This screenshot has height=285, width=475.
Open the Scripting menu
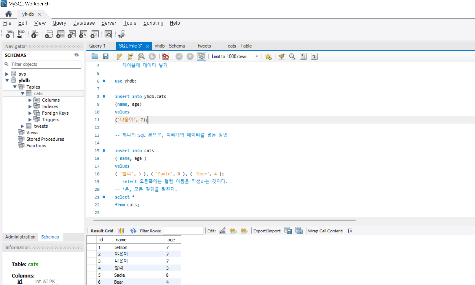tap(153, 23)
